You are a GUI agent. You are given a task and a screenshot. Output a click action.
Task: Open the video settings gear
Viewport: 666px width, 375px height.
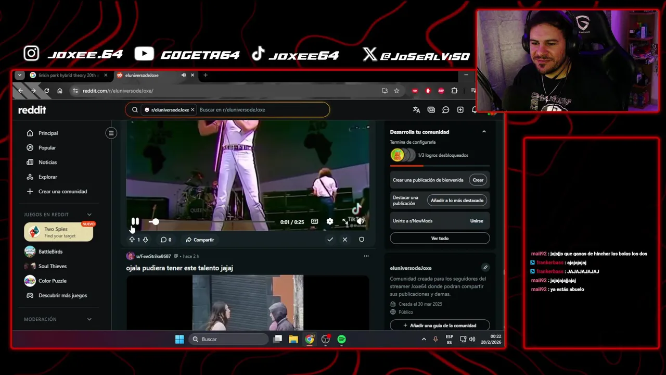click(329, 221)
